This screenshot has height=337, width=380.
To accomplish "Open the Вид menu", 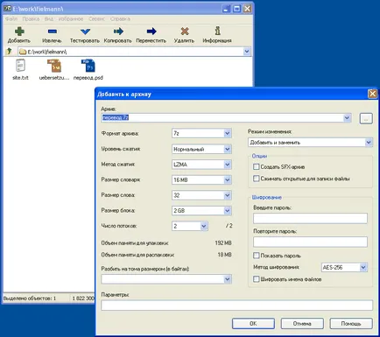I will (x=49, y=19).
